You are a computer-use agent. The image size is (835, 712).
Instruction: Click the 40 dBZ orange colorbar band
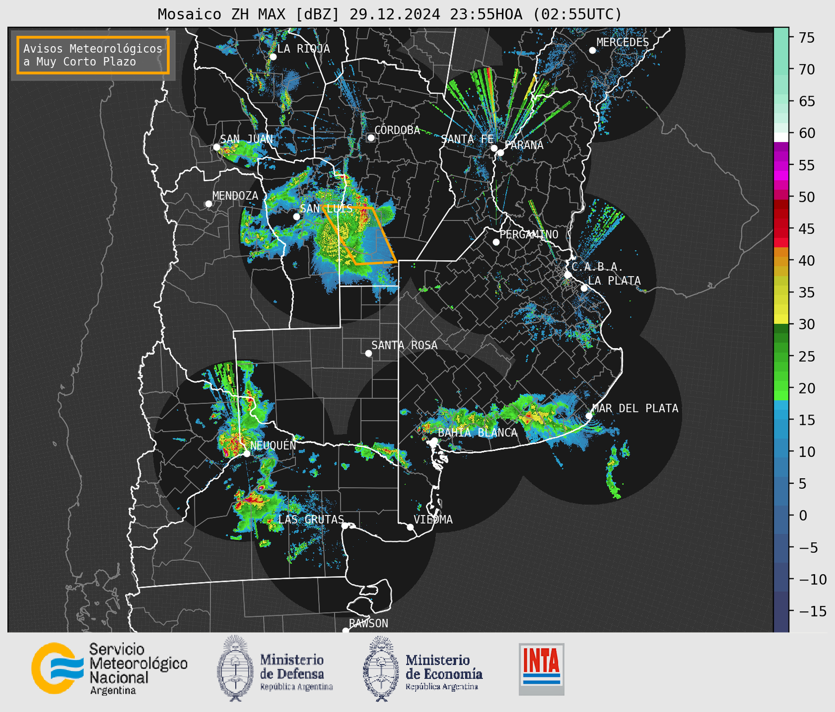point(781,260)
